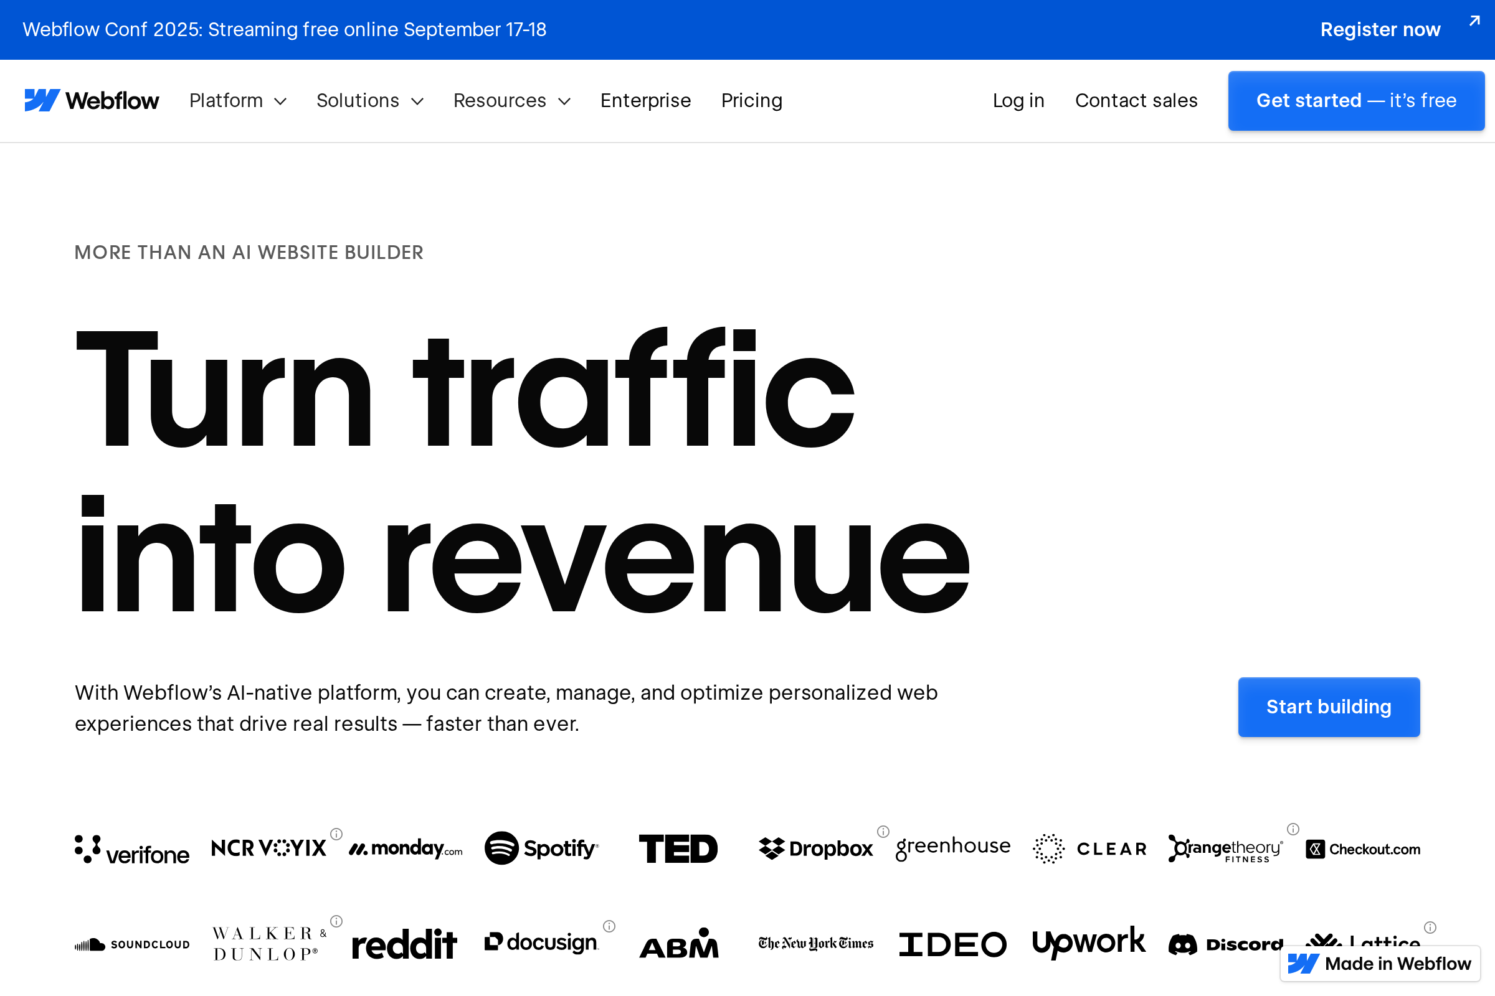Open the Enterprise page

point(646,100)
